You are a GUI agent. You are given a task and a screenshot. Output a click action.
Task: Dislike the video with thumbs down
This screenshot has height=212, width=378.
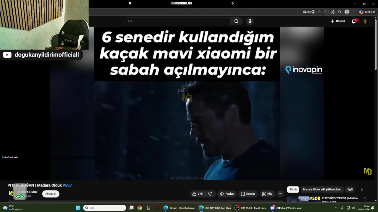click(x=211, y=194)
